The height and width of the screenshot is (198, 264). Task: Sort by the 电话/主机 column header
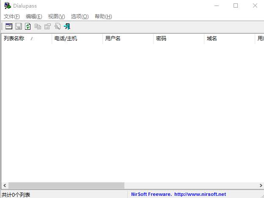click(x=77, y=39)
